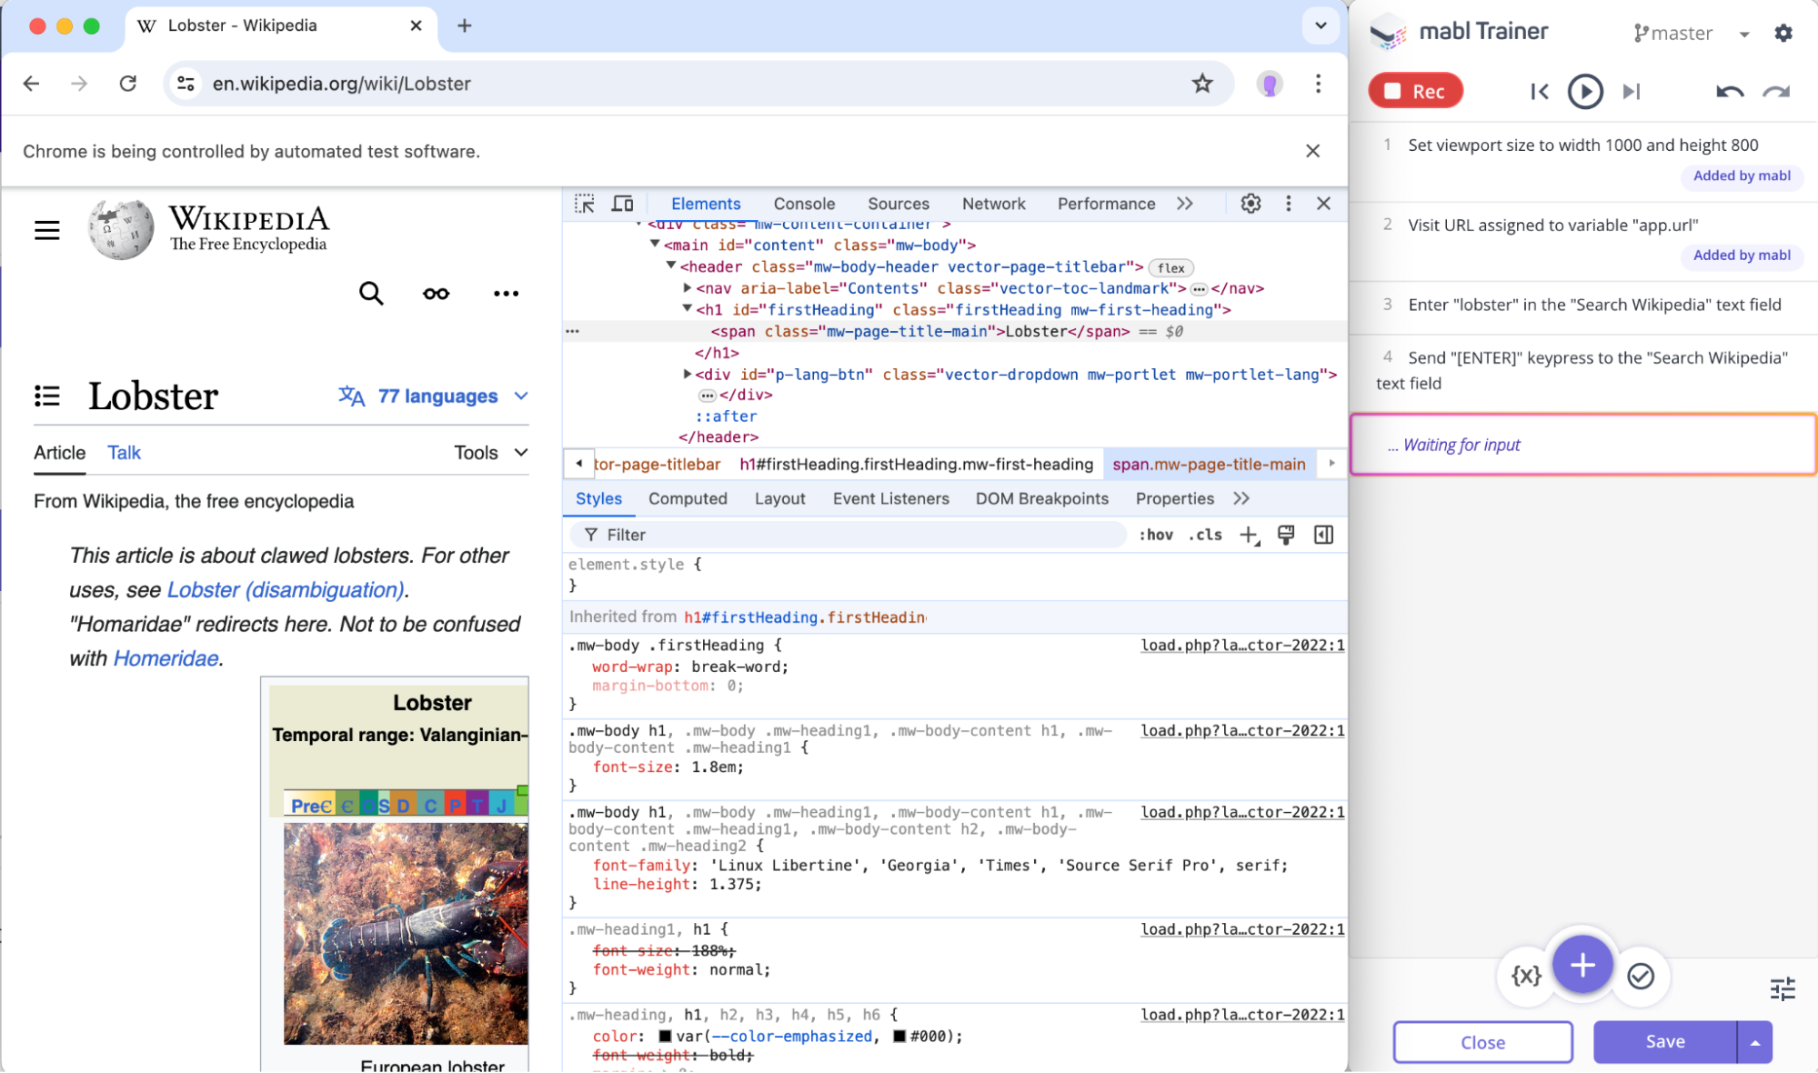The image size is (1818, 1073).
Task: Open DevTools settings gear
Action: (x=1251, y=204)
